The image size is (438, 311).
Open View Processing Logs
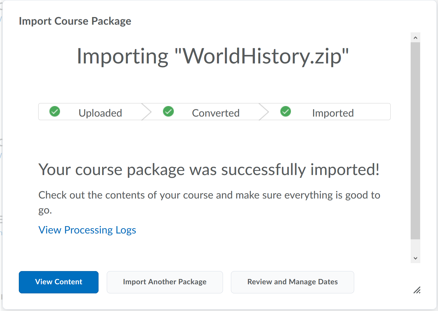point(87,230)
